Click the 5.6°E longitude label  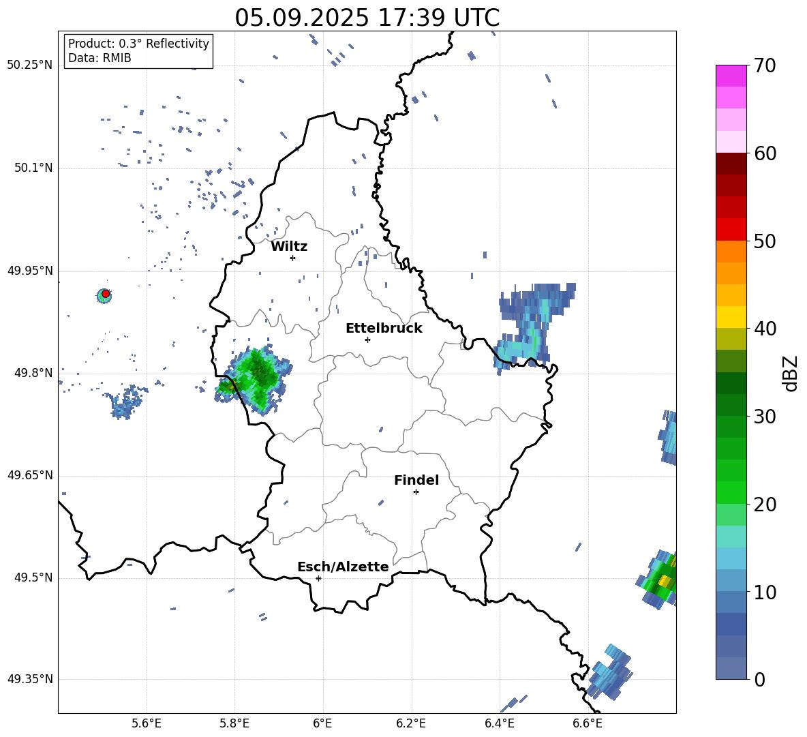(147, 723)
